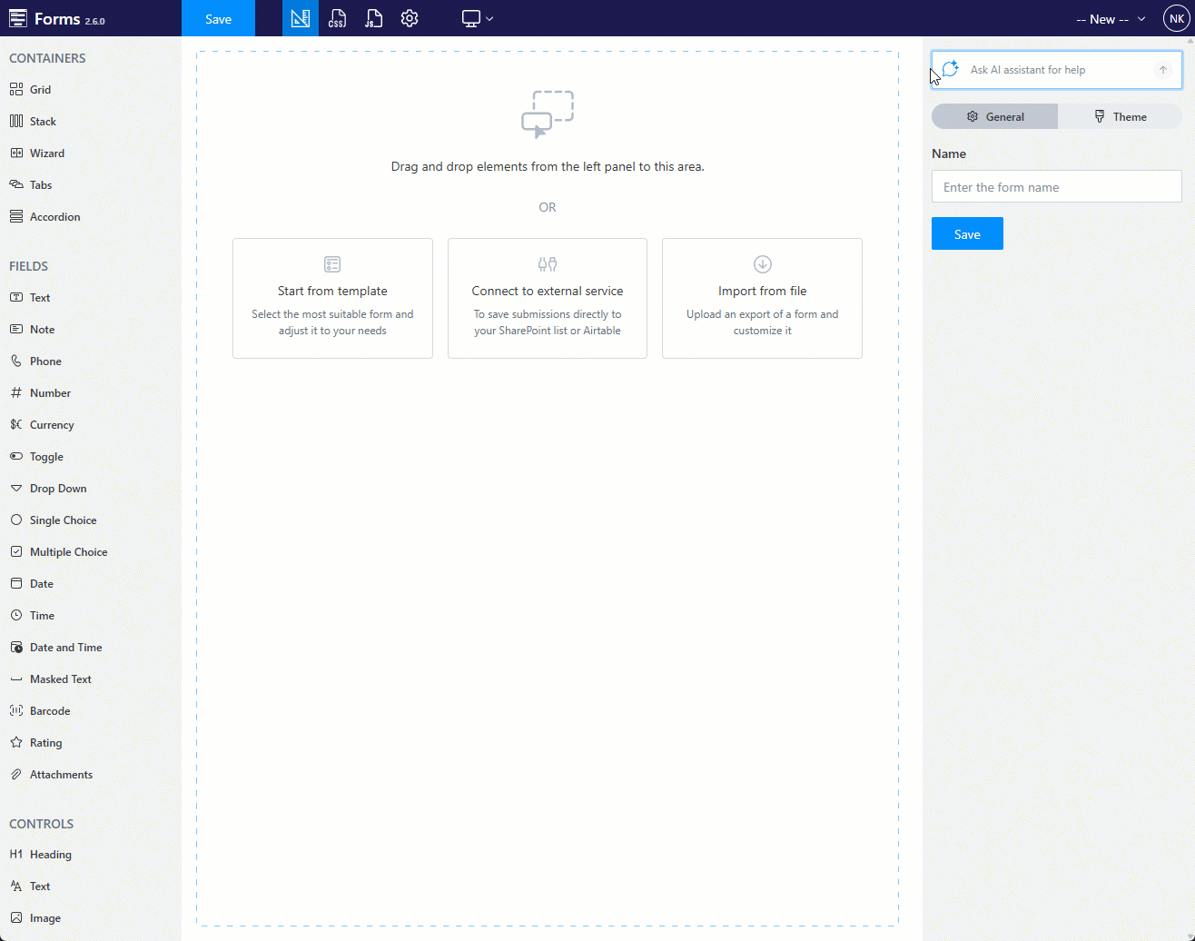Click the blue Save button under Name
The height and width of the screenshot is (941, 1195).
[x=967, y=233]
